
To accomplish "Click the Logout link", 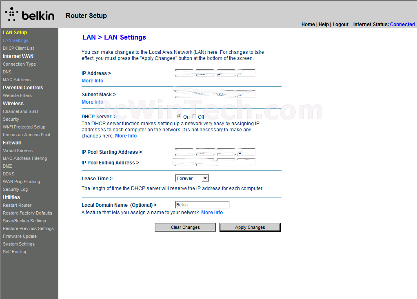I will (340, 24).
